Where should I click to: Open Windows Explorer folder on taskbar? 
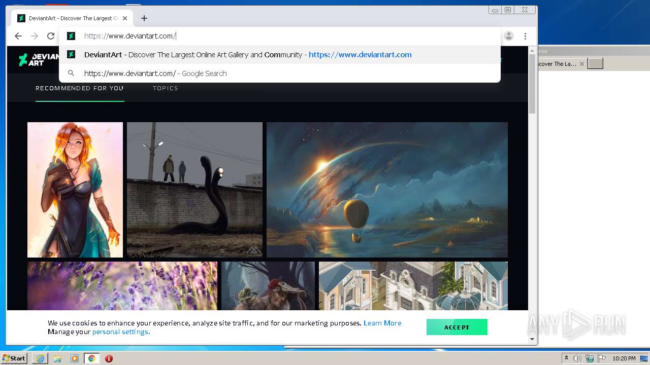pos(57,358)
